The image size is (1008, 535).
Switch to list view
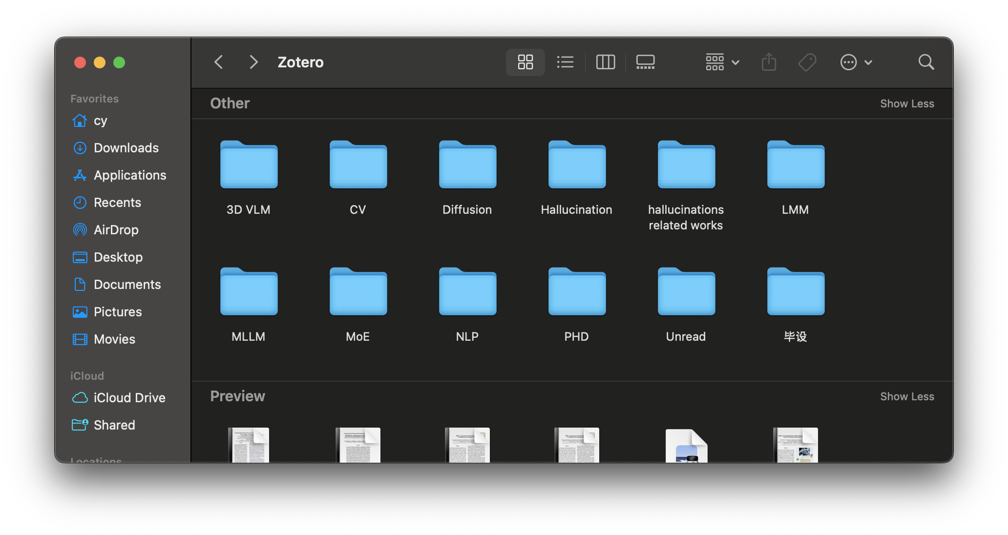point(565,62)
